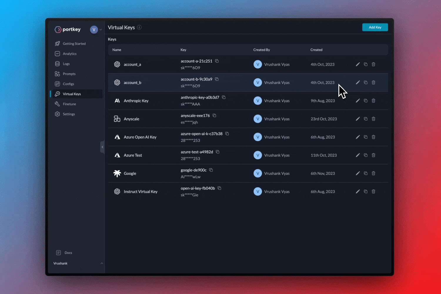Duplicate the account_a row
The height and width of the screenshot is (294, 441).
coord(366,64)
